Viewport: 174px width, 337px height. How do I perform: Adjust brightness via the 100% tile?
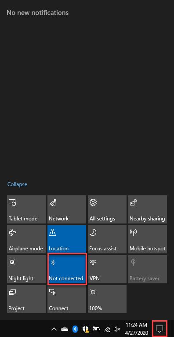pyautogui.click(x=107, y=299)
